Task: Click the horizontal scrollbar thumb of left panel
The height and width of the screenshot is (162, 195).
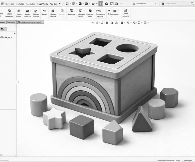Action: point(1,155)
